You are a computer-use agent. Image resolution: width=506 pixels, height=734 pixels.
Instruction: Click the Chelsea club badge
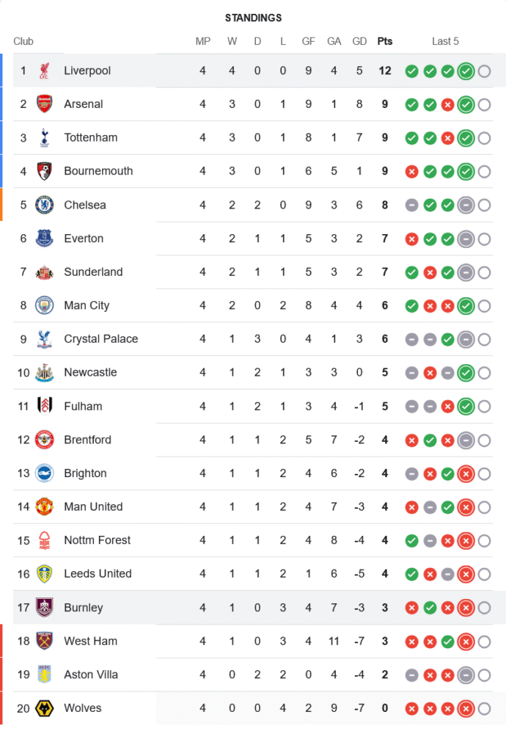click(45, 205)
